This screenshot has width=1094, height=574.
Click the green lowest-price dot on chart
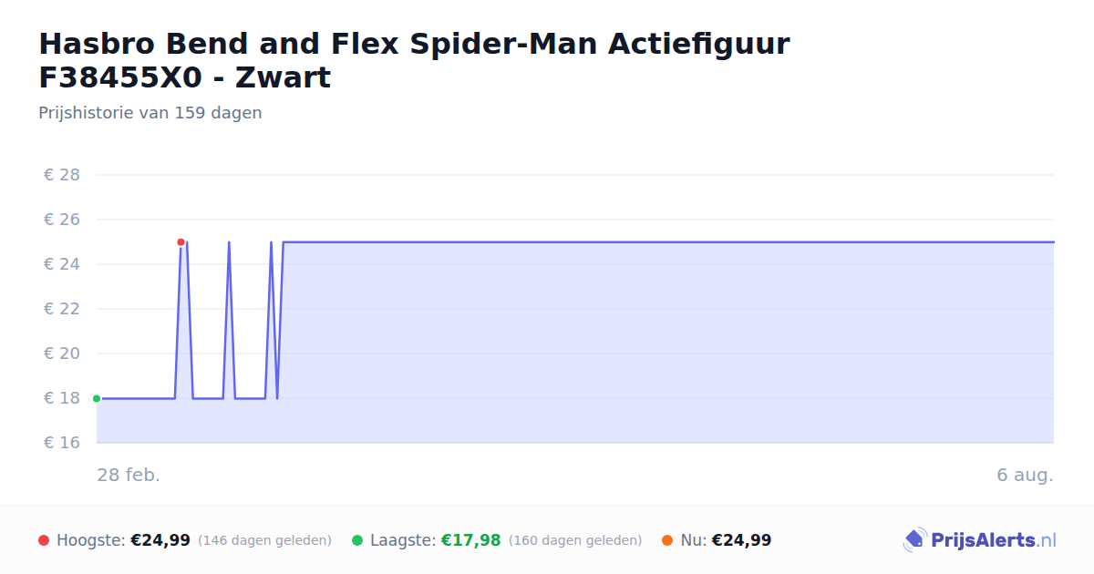point(97,398)
